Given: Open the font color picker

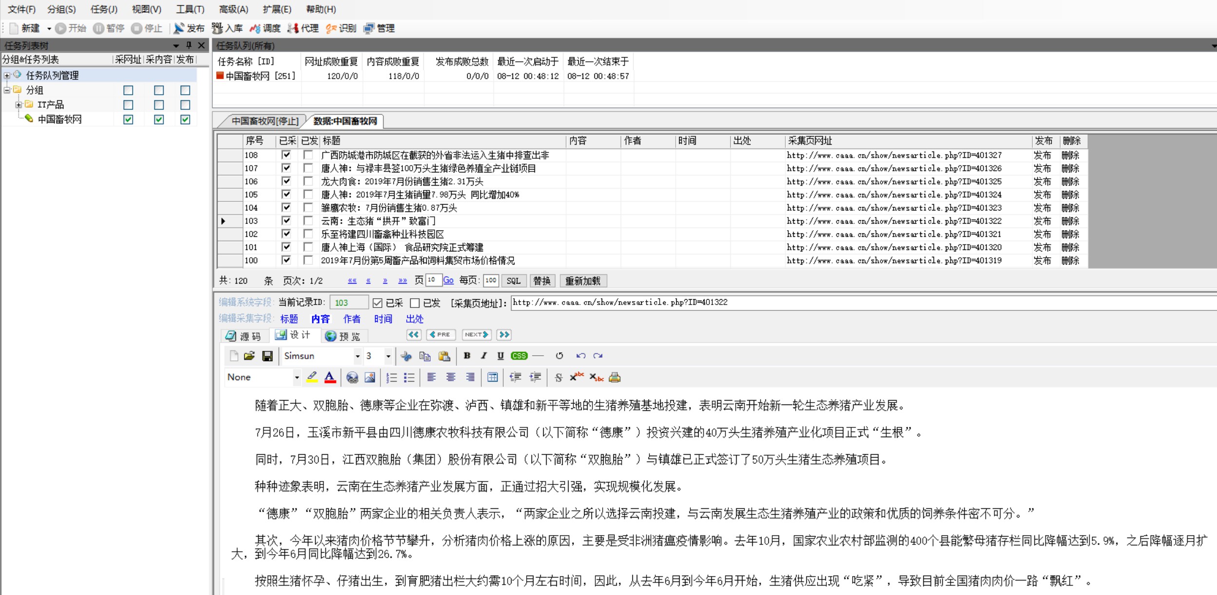Looking at the screenshot, I should click(x=330, y=377).
